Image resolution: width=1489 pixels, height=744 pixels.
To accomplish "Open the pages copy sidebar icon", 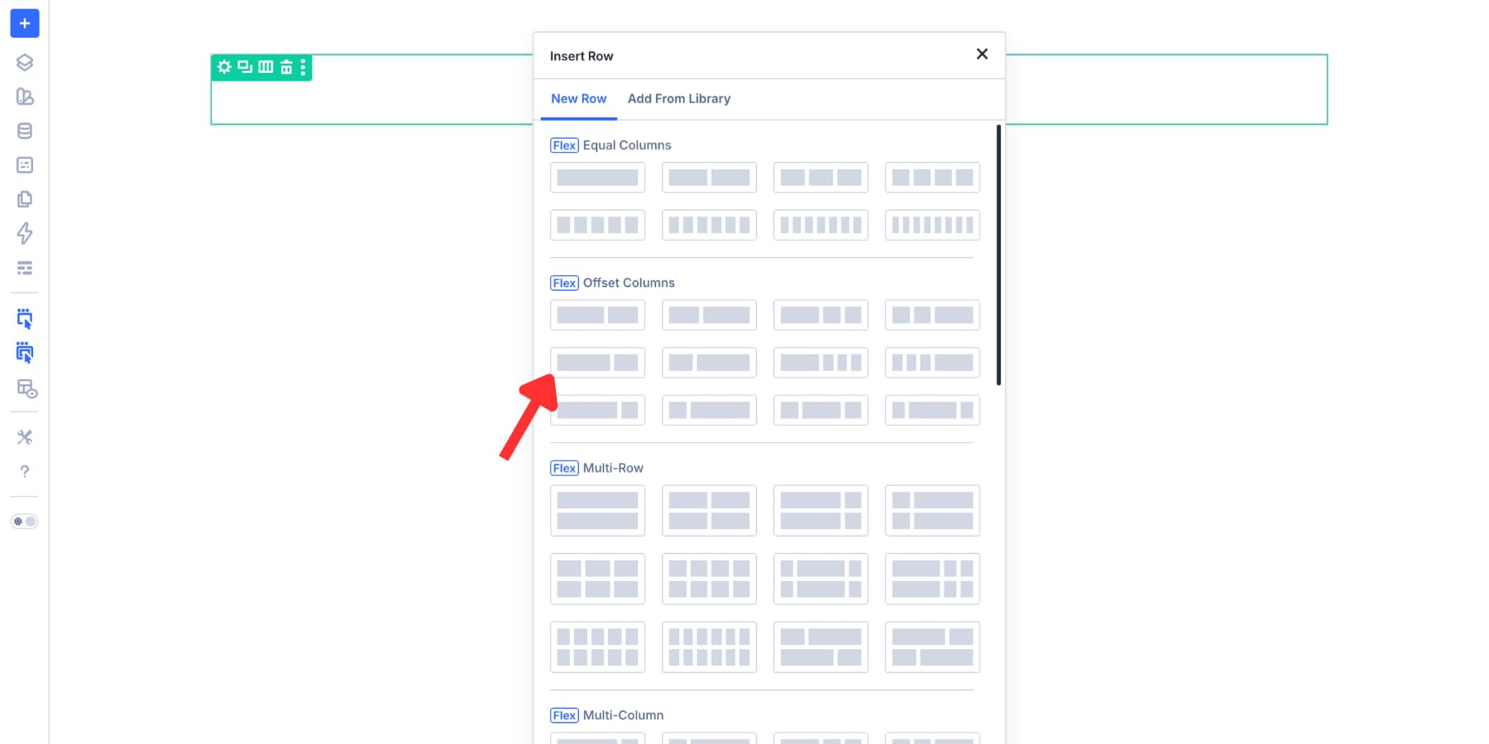I will click(25, 199).
